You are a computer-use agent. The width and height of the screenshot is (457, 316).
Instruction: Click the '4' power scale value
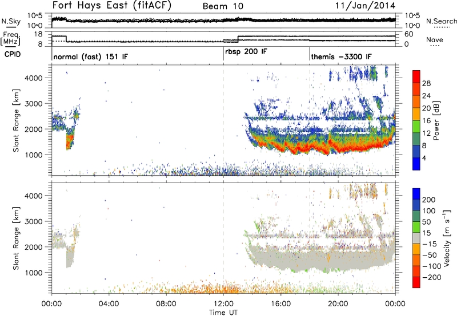(x=424, y=158)
